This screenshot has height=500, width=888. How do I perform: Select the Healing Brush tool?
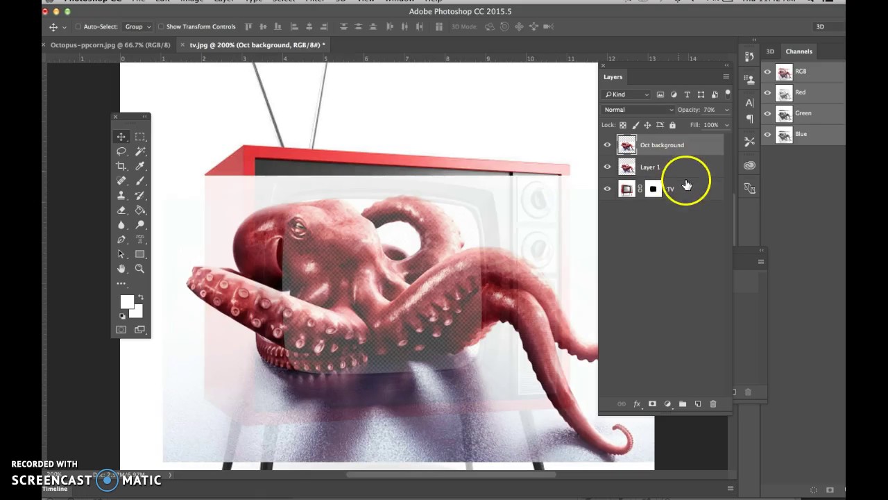tap(121, 181)
